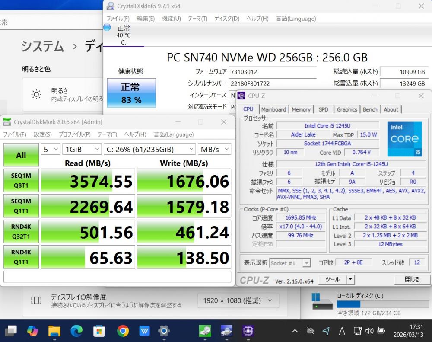The height and width of the screenshot is (342, 432).
Task: Select total host writes value 13249 GB
Action: pyautogui.click(x=404, y=83)
